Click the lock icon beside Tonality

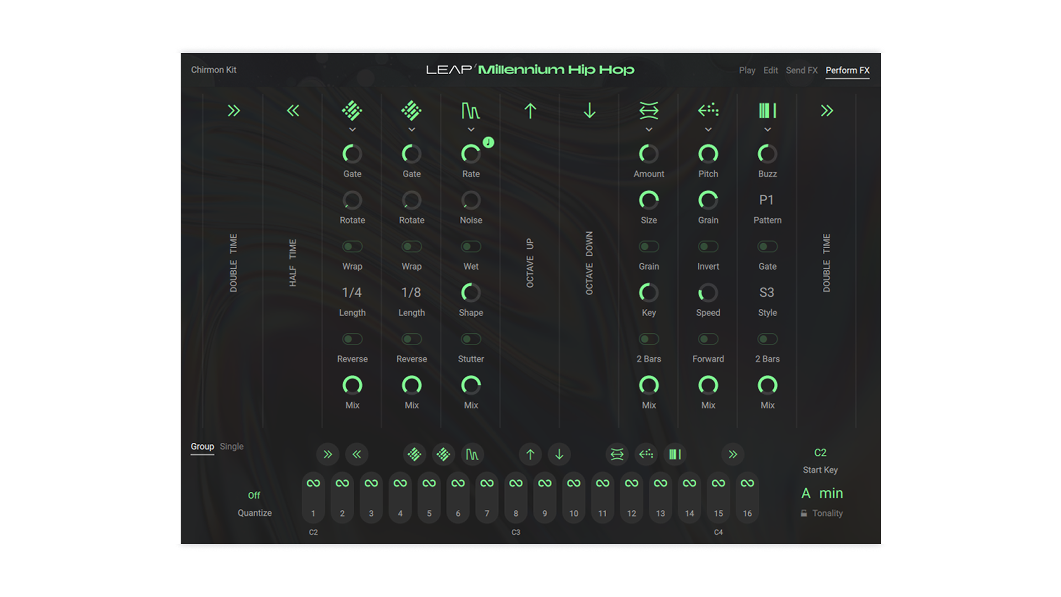click(804, 514)
